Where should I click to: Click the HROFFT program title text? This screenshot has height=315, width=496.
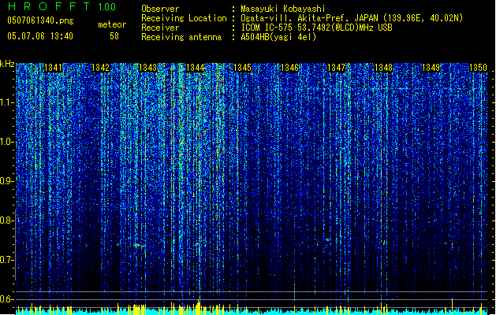coord(48,6)
